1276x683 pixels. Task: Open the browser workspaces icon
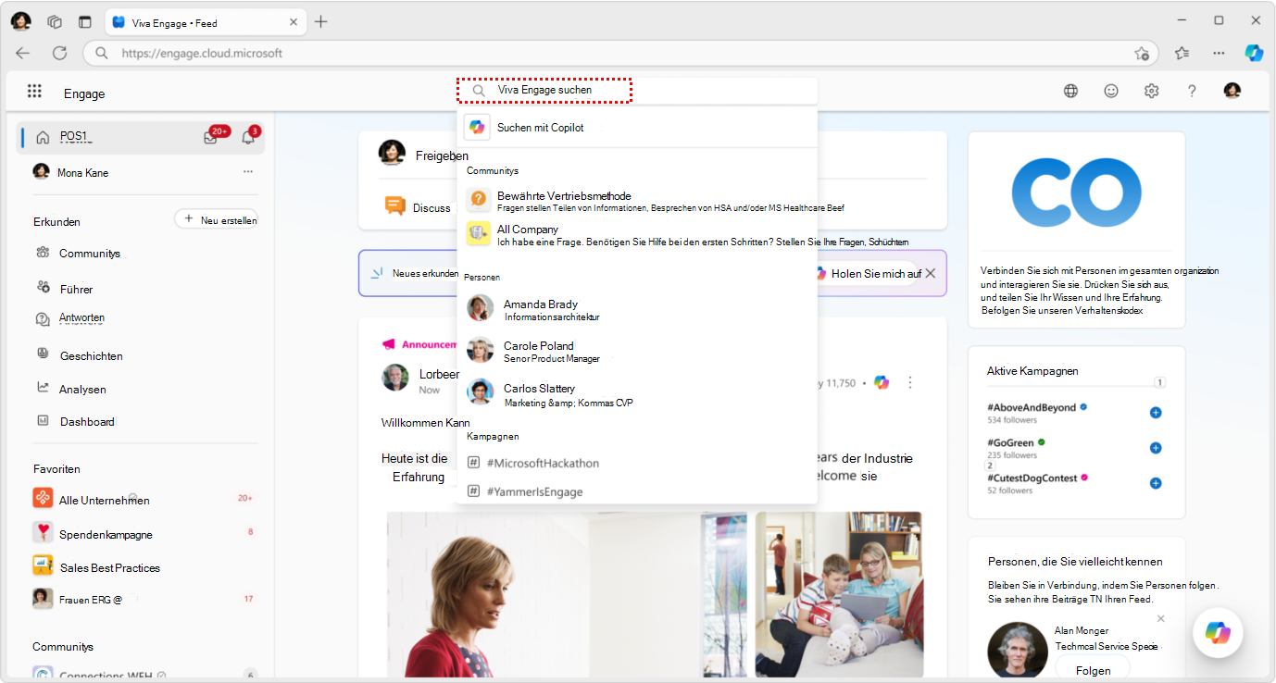[x=55, y=22]
